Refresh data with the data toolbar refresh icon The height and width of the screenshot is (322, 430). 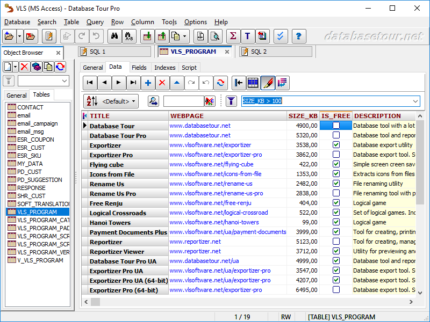click(220, 83)
